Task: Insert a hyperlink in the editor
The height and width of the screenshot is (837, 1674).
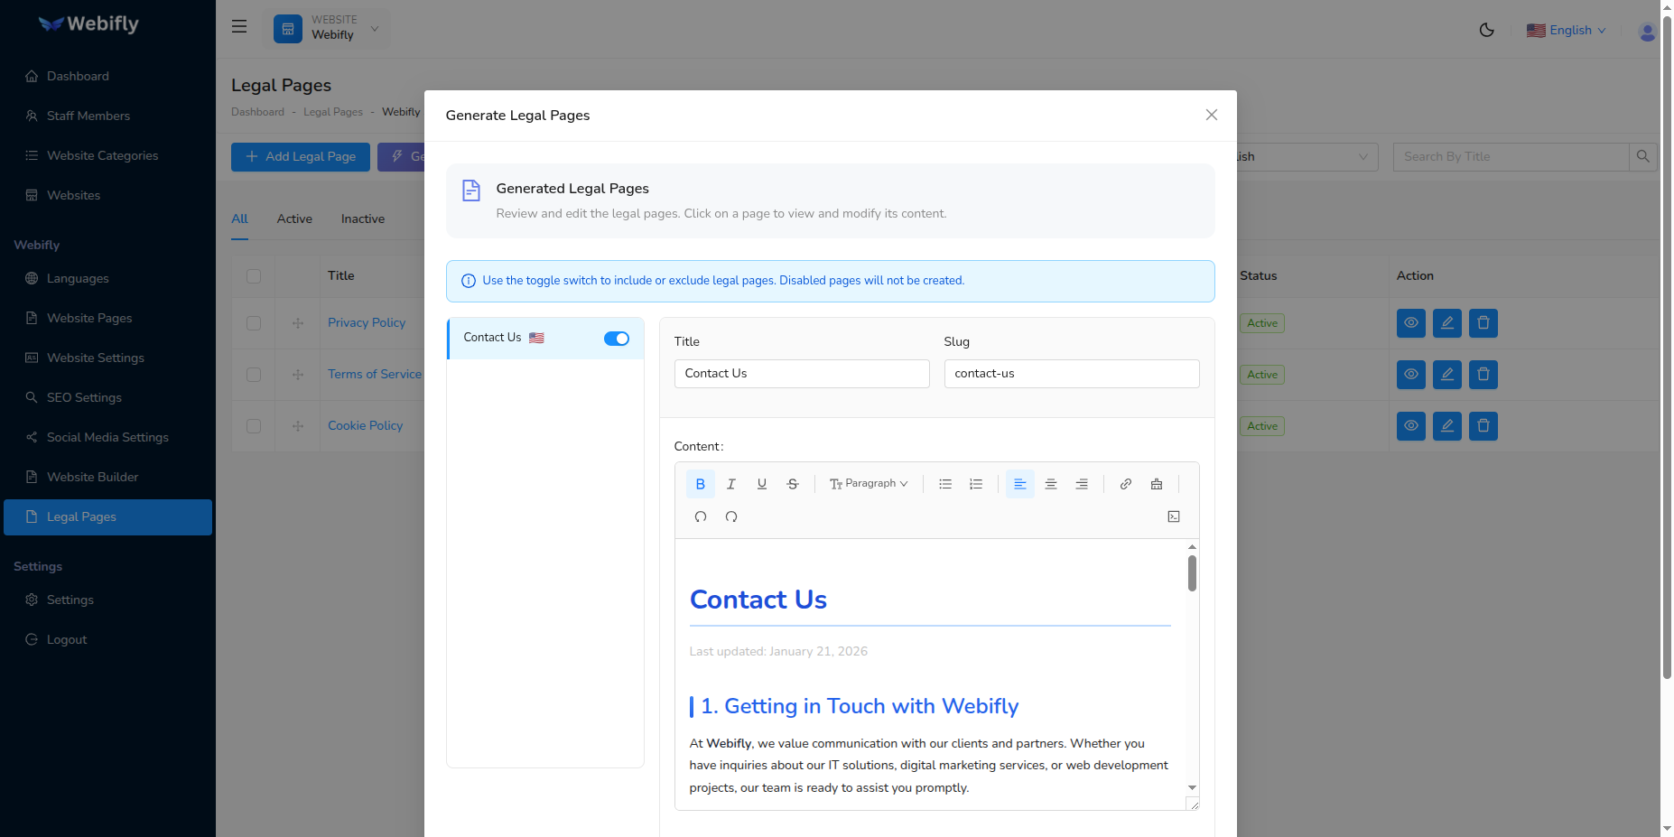Action: [1125, 483]
